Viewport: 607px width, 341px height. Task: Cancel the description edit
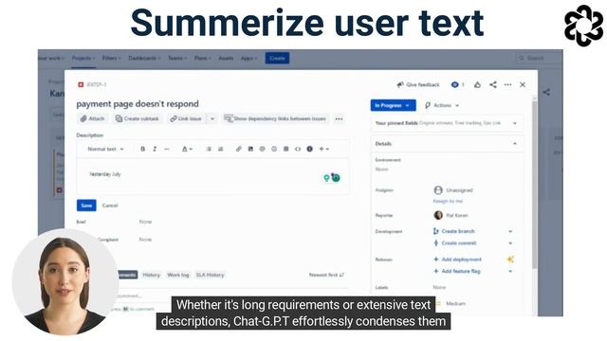click(x=110, y=206)
